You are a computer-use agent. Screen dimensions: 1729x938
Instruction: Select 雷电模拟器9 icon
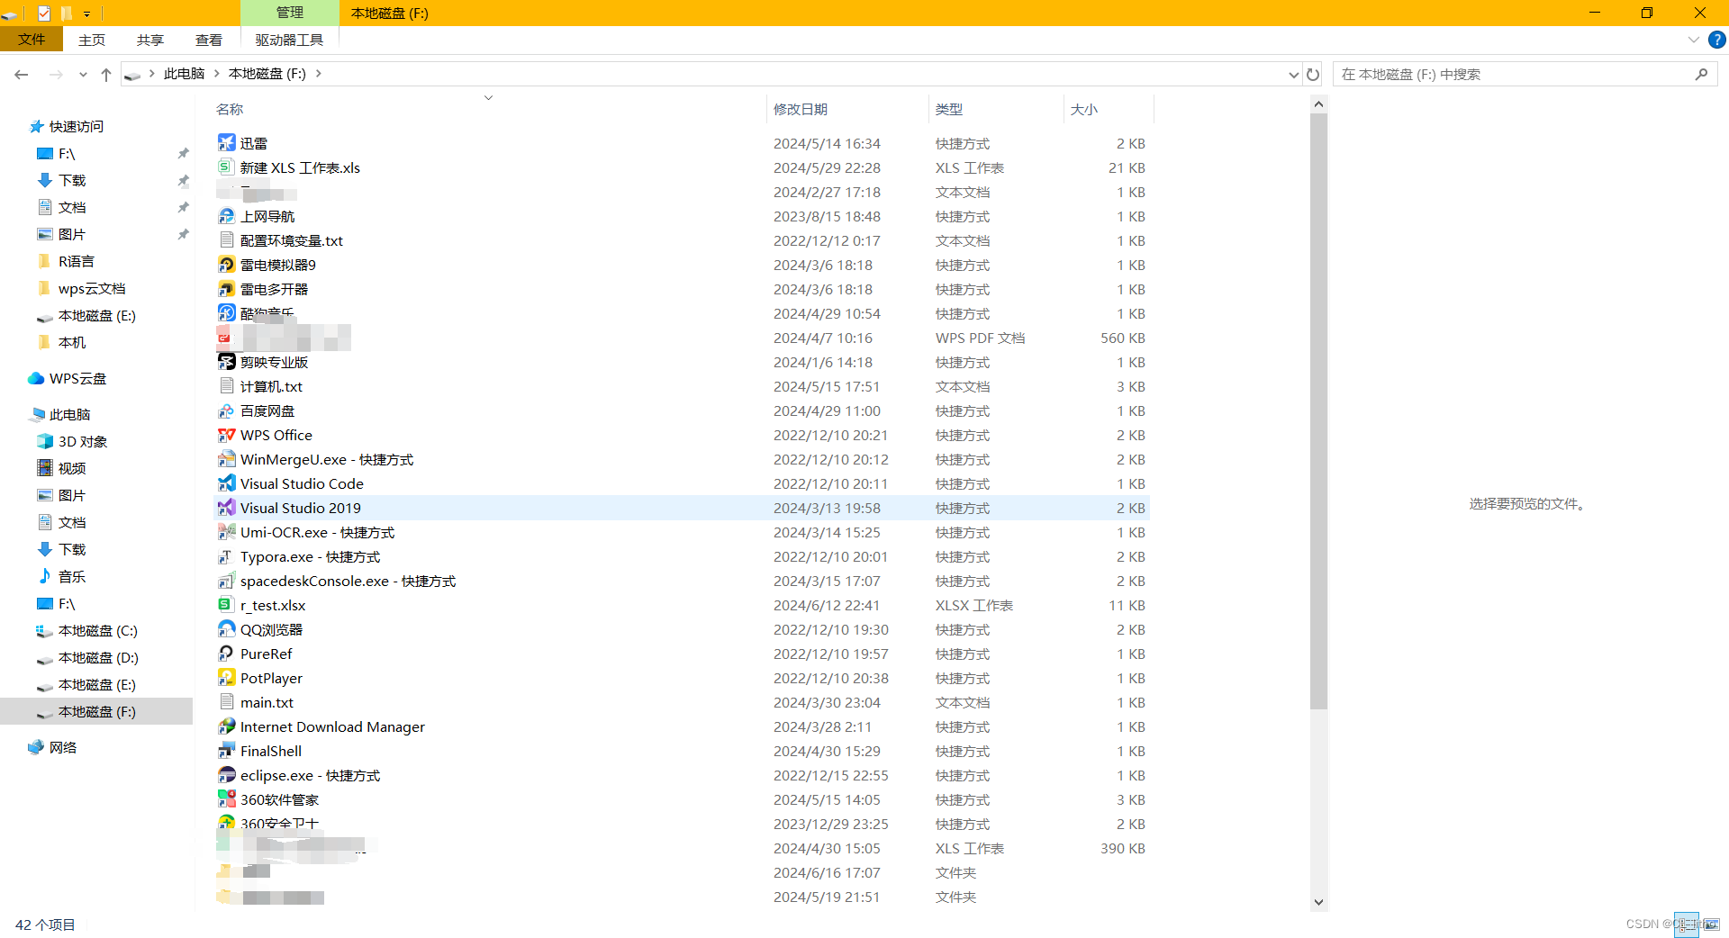226,265
